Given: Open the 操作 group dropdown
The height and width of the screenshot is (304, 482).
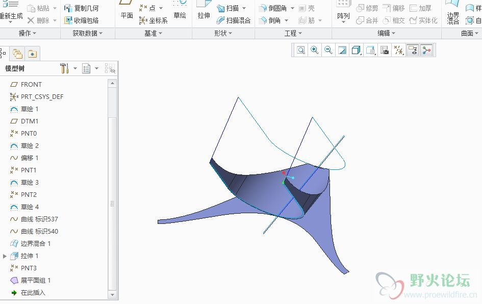Looking at the screenshot, I should tap(28, 33).
